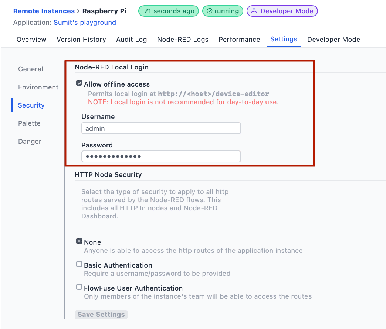386x329 pixels.
Task: Open the Node-RED Logs tab
Action: 183,40
